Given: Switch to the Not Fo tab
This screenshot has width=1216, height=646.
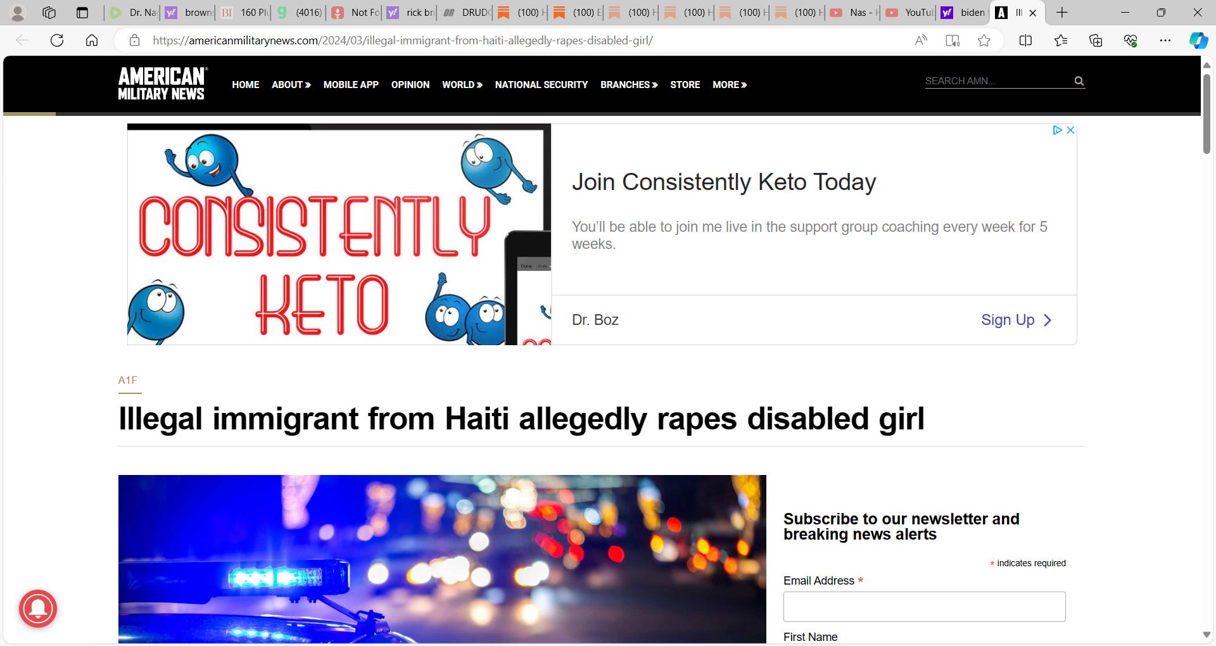Looking at the screenshot, I should click(x=355, y=13).
